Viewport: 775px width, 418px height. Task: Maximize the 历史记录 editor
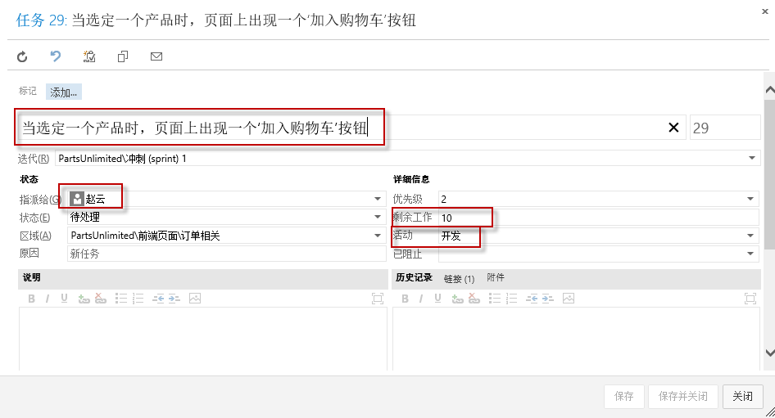pyautogui.click(x=750, y=299)
